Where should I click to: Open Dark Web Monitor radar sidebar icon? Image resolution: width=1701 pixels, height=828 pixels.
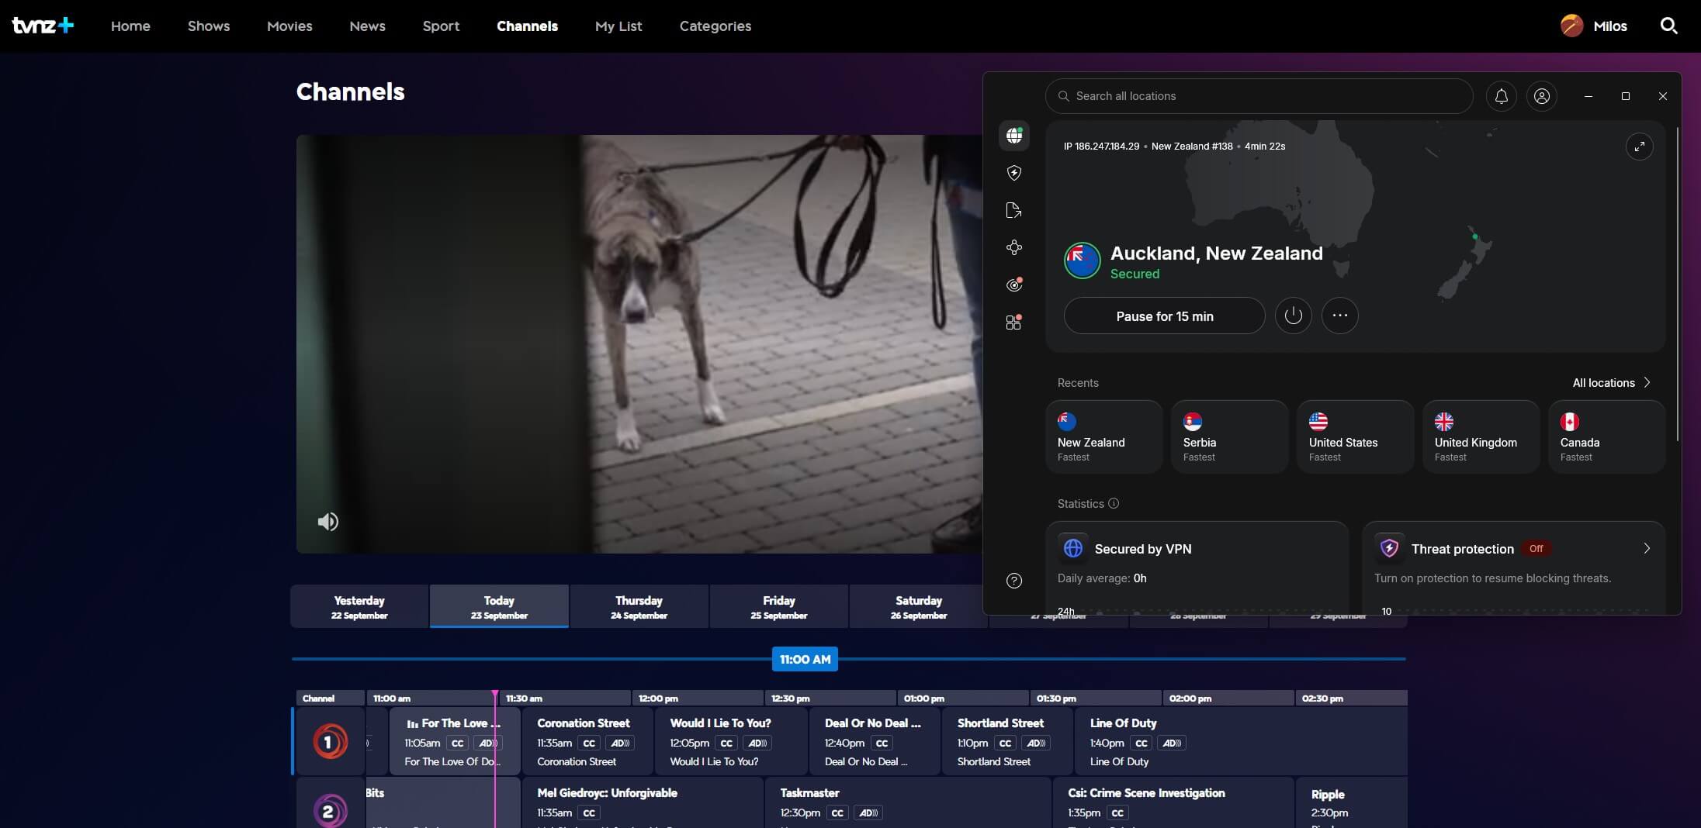(1013, 285)
